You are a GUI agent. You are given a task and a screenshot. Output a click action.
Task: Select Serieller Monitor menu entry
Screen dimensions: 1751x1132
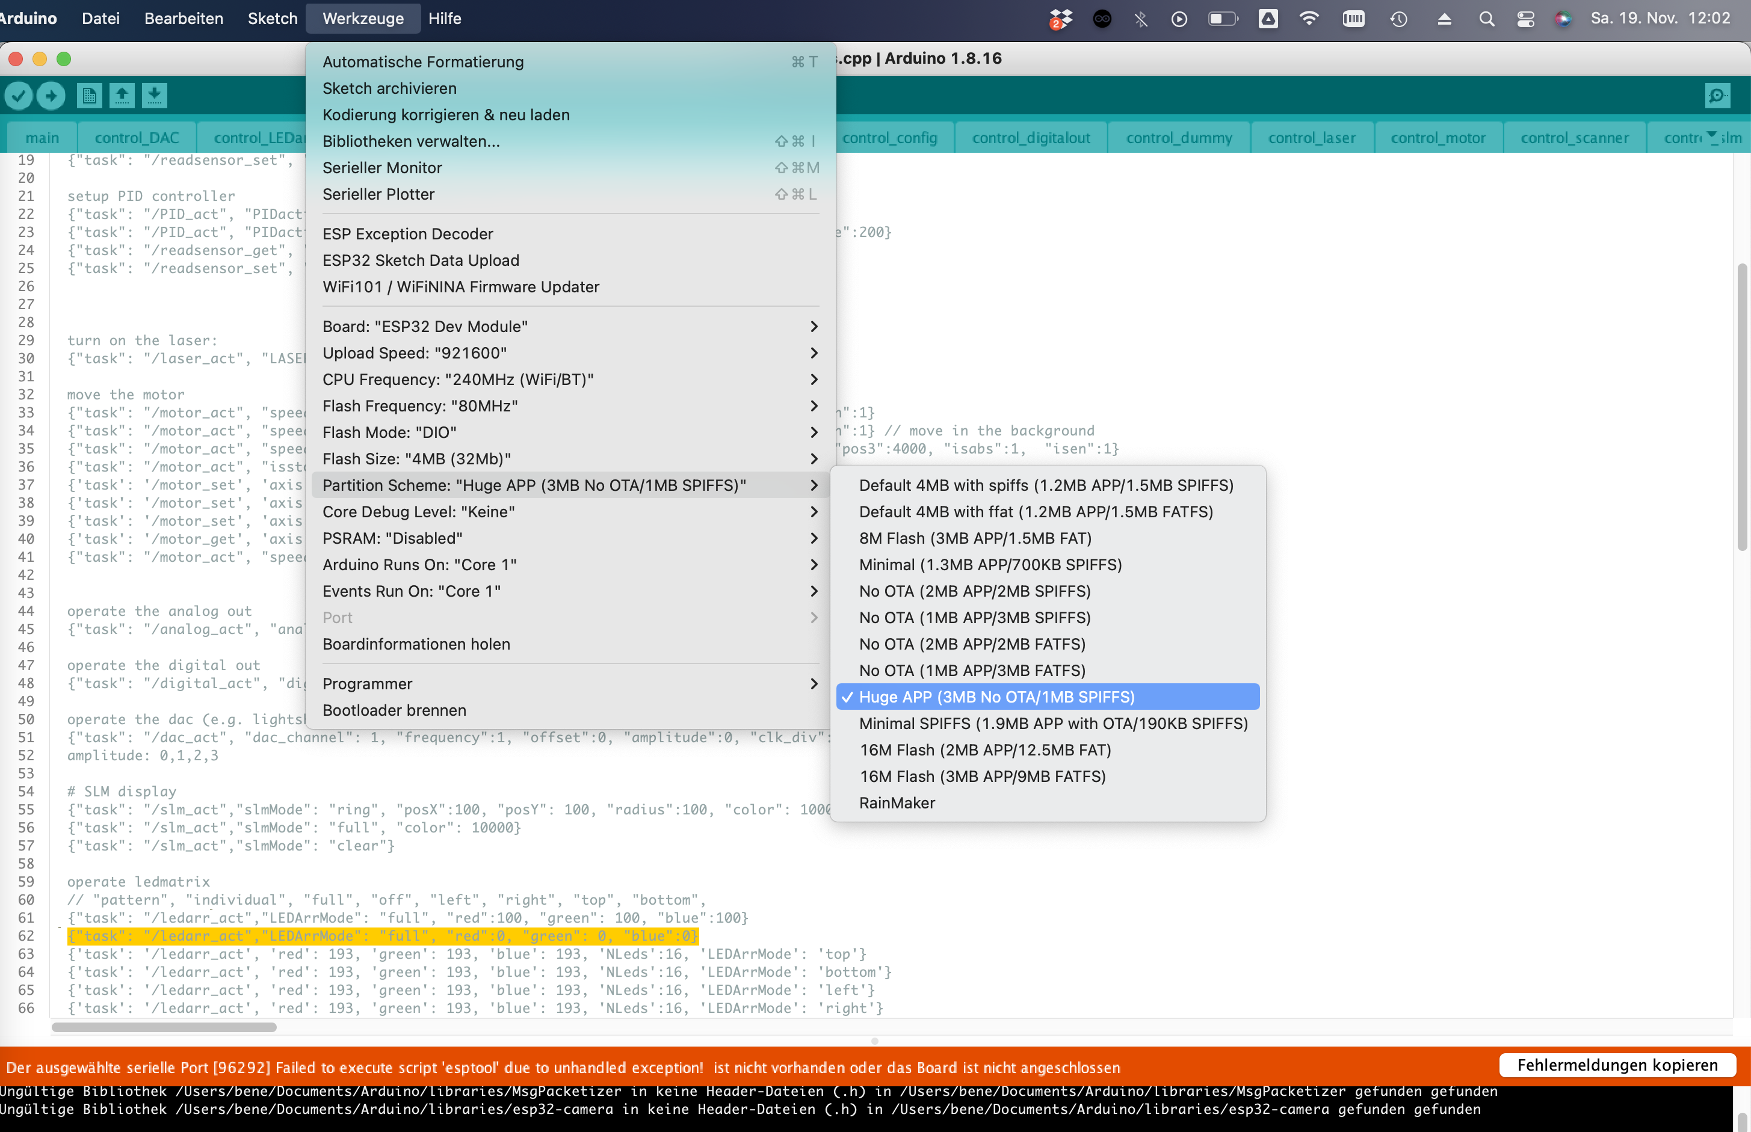pos(383,168)
